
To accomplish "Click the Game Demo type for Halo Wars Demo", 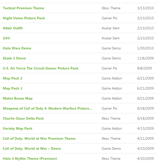I will click(111, 48).
